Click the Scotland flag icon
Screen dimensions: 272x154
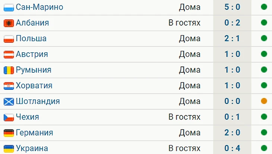[9, 101]
